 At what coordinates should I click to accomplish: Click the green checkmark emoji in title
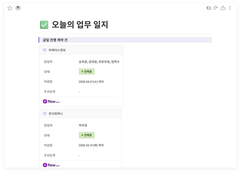tap(44, 25)
